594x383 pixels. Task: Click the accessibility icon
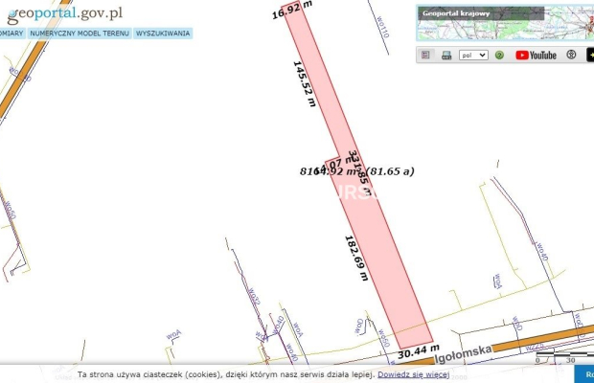pos(569,56)
